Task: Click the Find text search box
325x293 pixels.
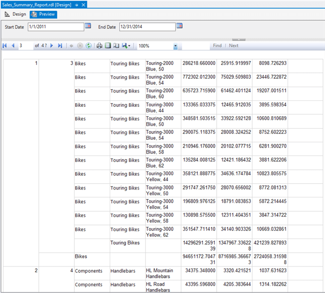Action: (x=195, y=46)
